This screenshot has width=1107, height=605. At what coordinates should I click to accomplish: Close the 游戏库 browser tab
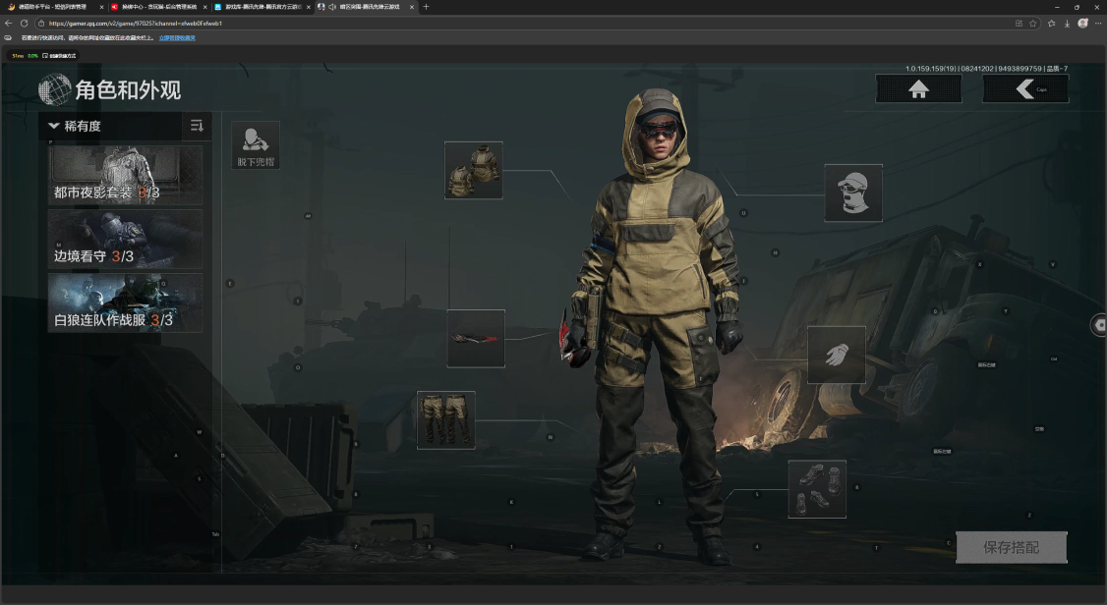coord(308,6)
